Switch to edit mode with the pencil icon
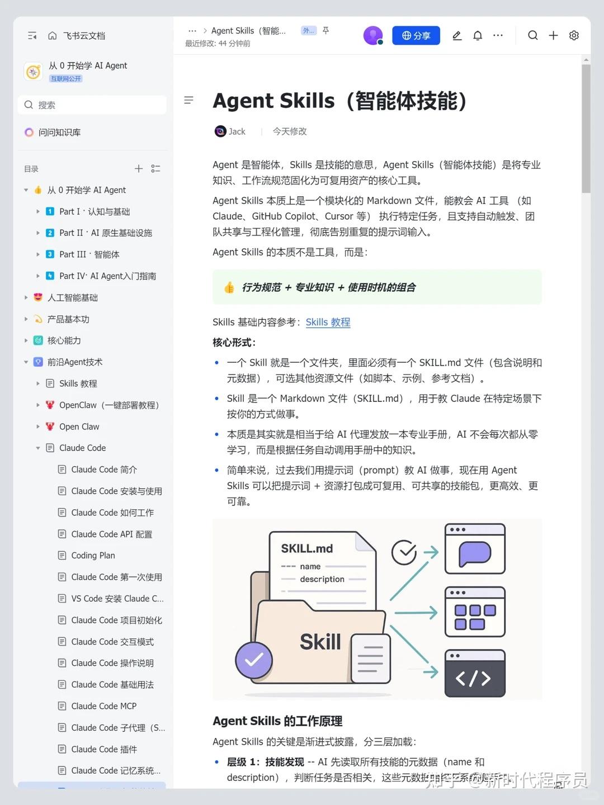The width and height of the screenshot is (604, 805). 457,35
